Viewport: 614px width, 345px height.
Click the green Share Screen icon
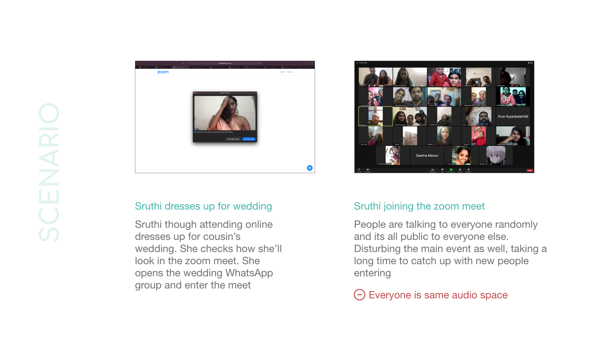(451, 170)
